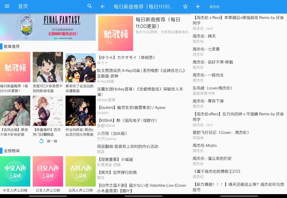Tap the refresh icon next to 换一换
This screenshot has width=287, height=198.
(42, 141)
